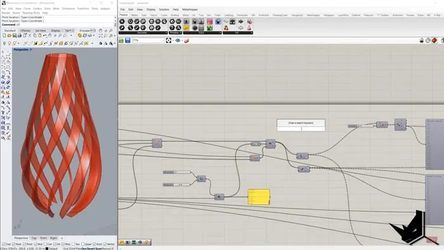
Task: Open the Grasshopper File menu
Action: click(122, 10)
